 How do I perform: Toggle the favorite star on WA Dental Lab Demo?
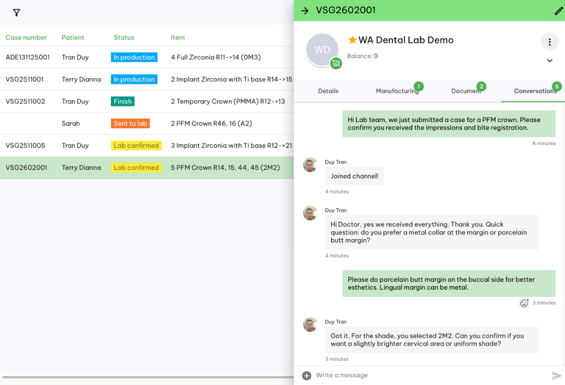click(354, 40)
